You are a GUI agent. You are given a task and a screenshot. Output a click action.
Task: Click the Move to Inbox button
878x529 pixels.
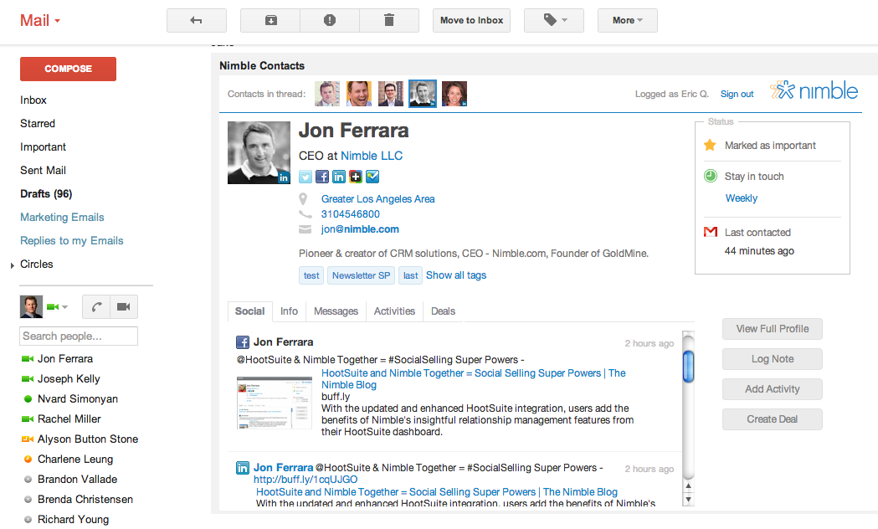pyautogui.click(x=471, y=20)
